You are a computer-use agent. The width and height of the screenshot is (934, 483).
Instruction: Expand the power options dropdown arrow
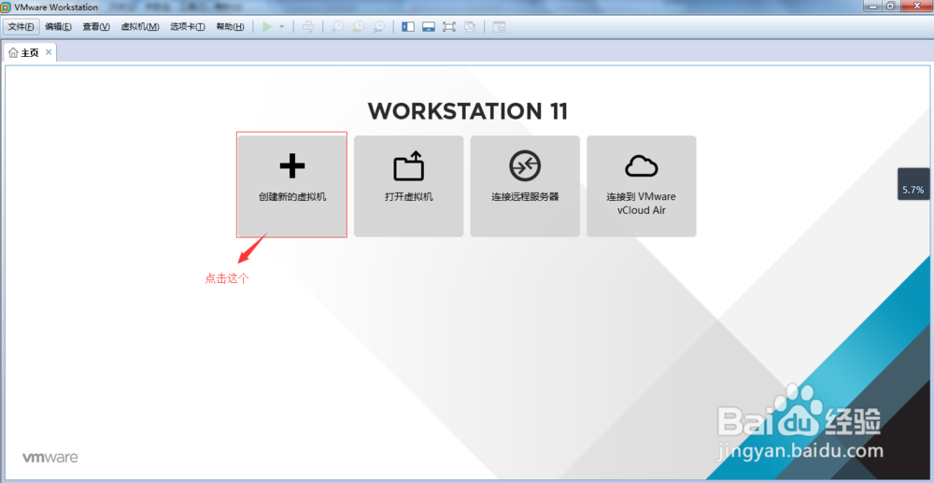click(282, 27)
